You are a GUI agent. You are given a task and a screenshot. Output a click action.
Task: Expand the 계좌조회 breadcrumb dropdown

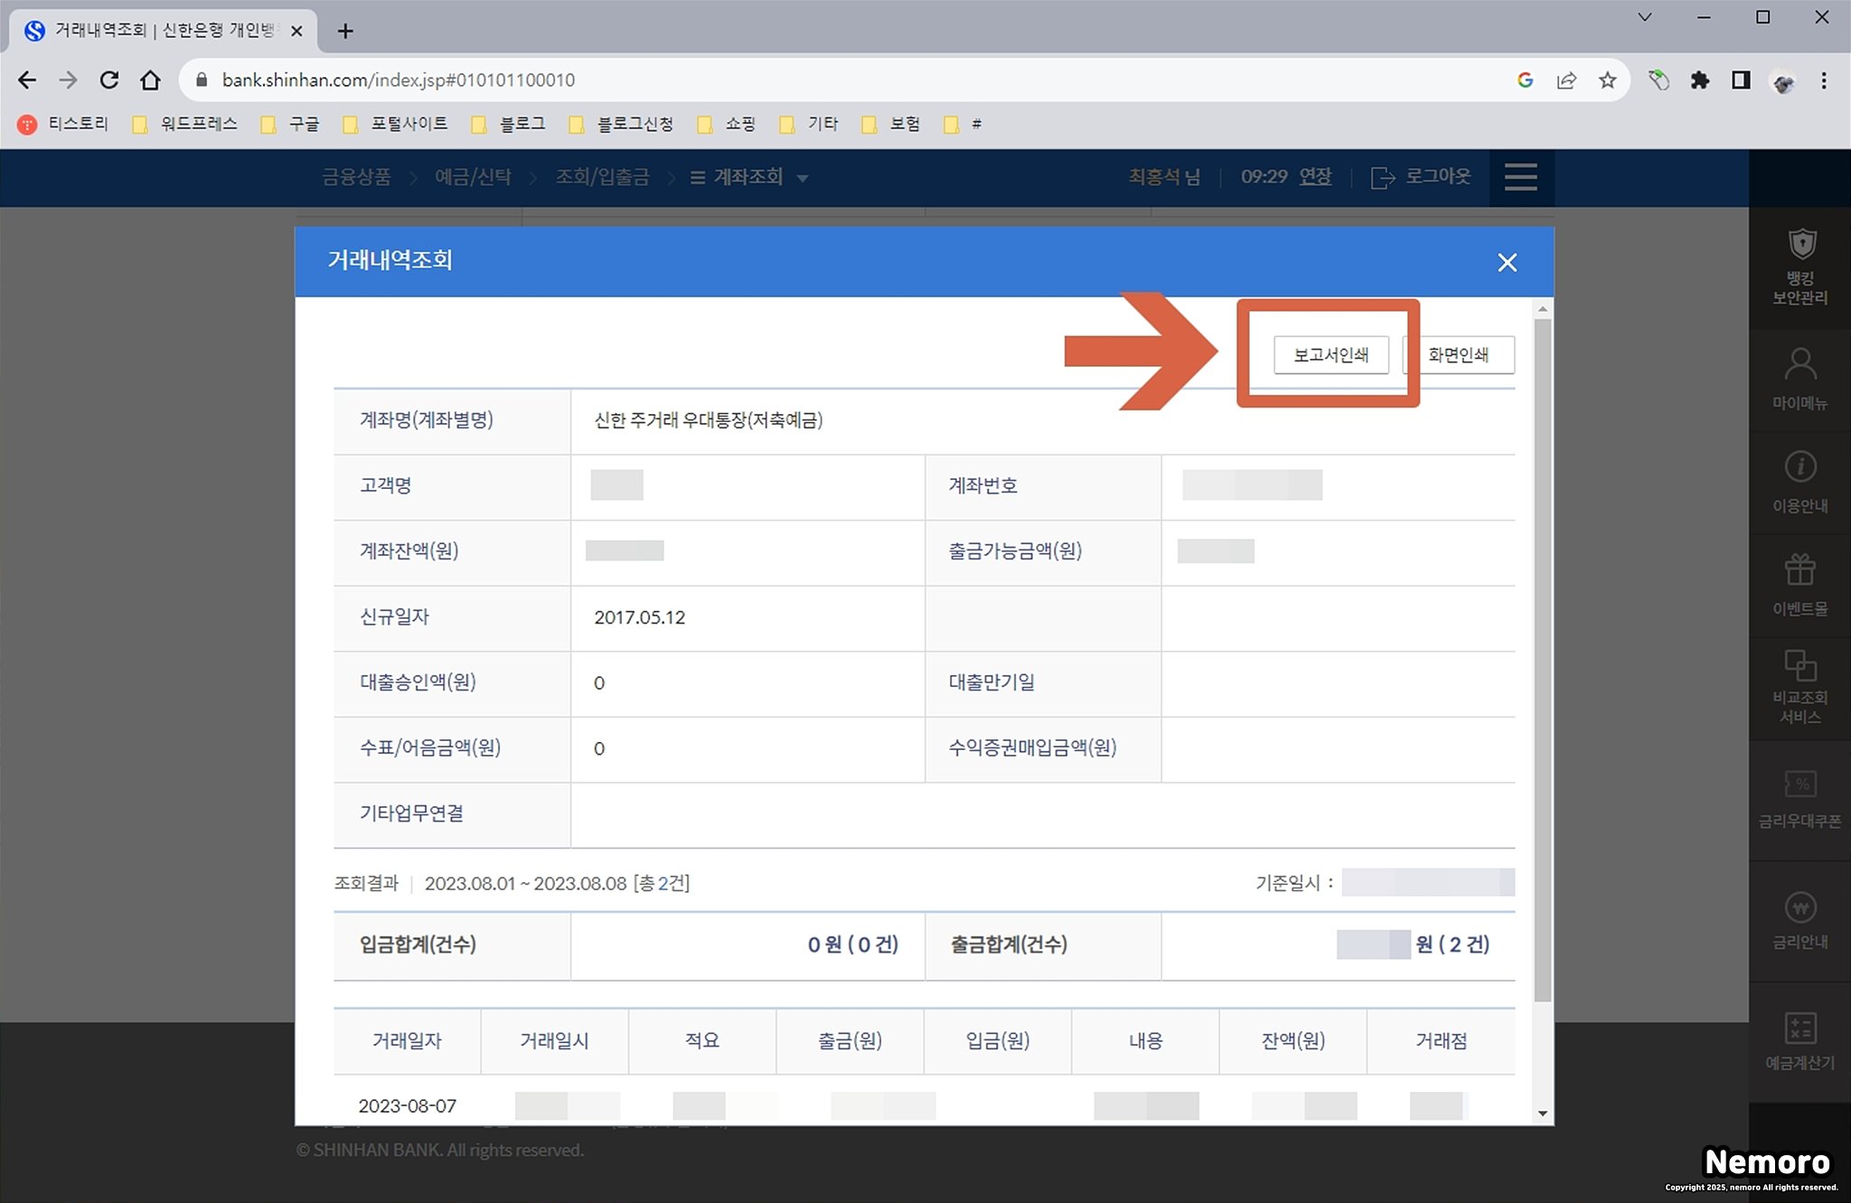pos(749,177)
